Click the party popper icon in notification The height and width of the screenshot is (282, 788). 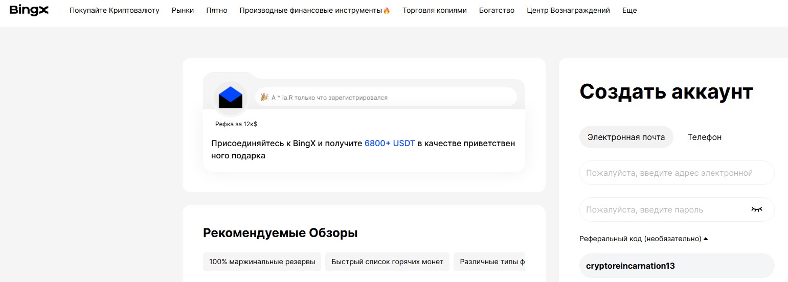click(264, 97)
